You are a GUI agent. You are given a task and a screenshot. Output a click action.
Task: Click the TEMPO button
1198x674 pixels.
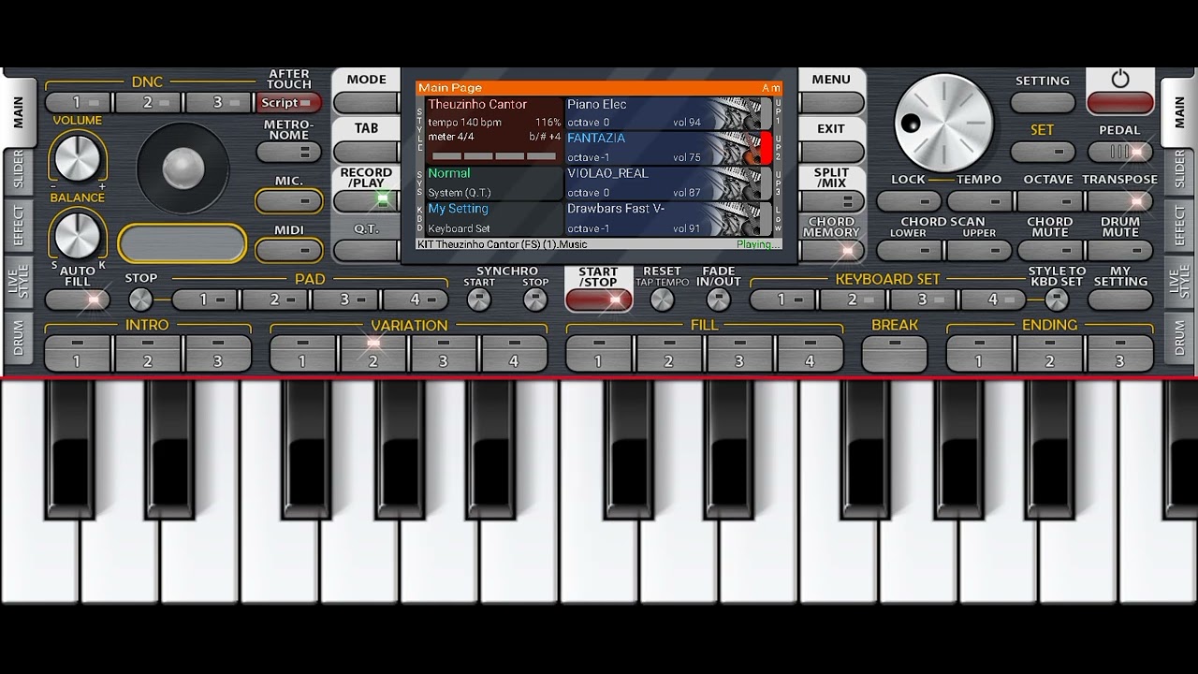tap(979, 200)
